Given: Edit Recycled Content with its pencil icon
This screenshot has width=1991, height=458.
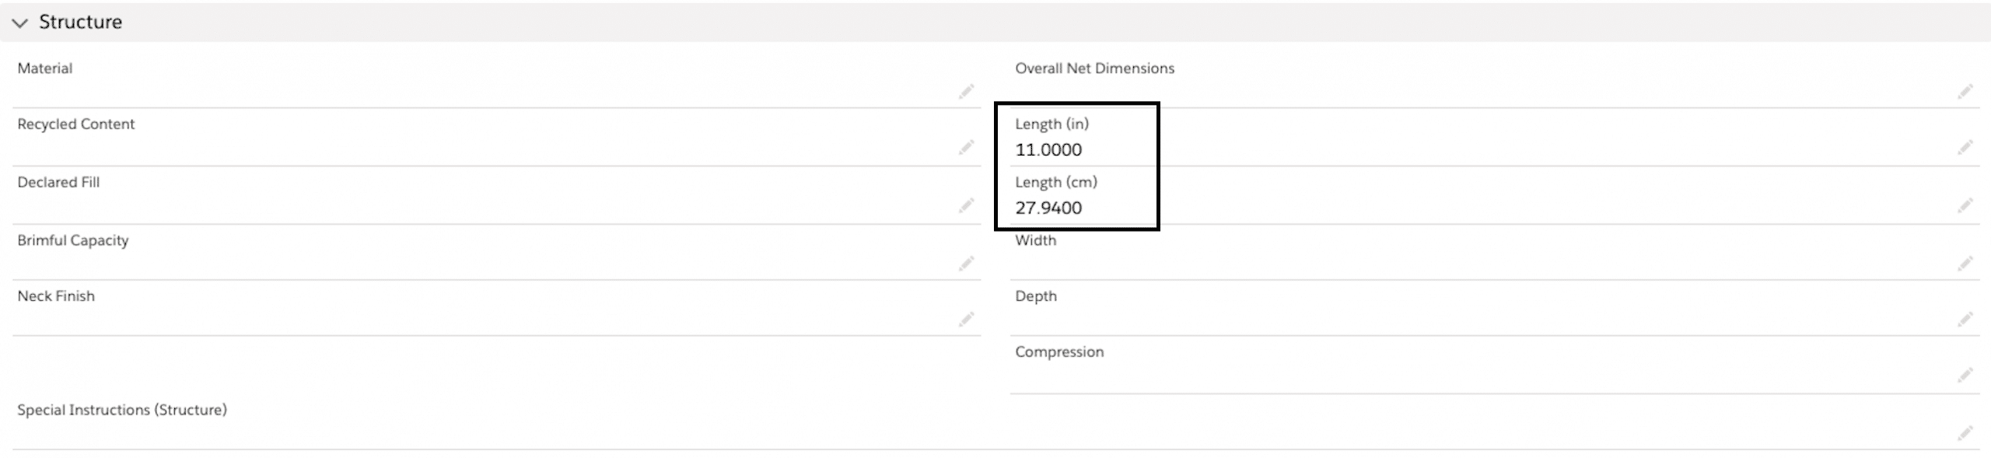Looking at the screenshot, I should (966, 148).
